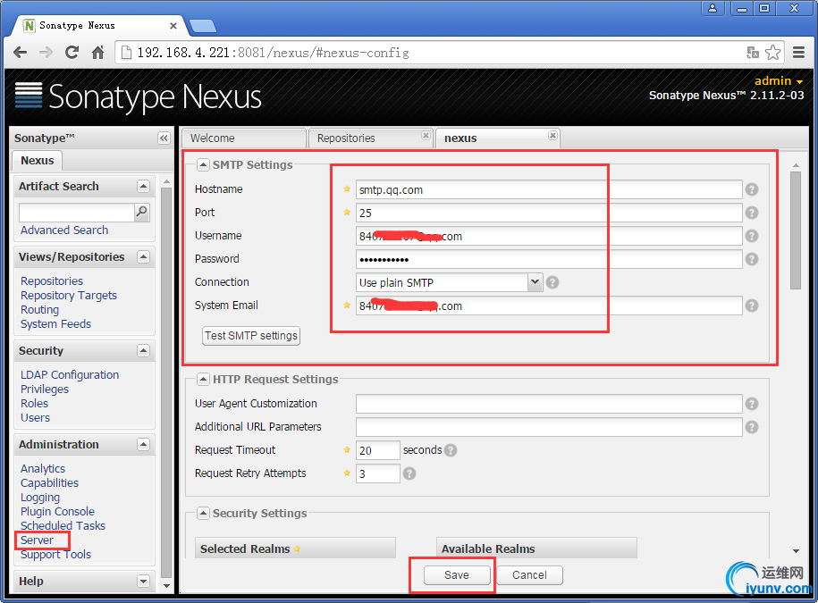Click the artifact search magnifier icon
This screenshot has height=603, width=818.
[141, 212]
